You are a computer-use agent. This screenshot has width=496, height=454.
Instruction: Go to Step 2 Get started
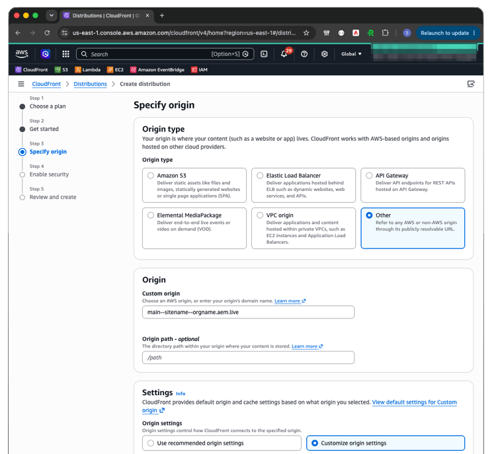(44, 129)
